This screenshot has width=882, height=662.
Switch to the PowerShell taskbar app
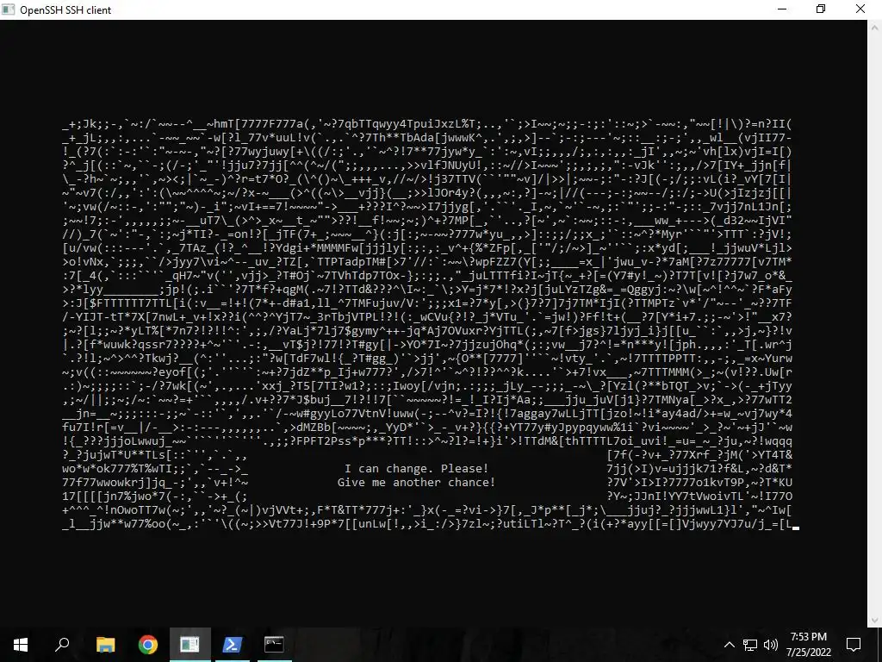[233, 645]
